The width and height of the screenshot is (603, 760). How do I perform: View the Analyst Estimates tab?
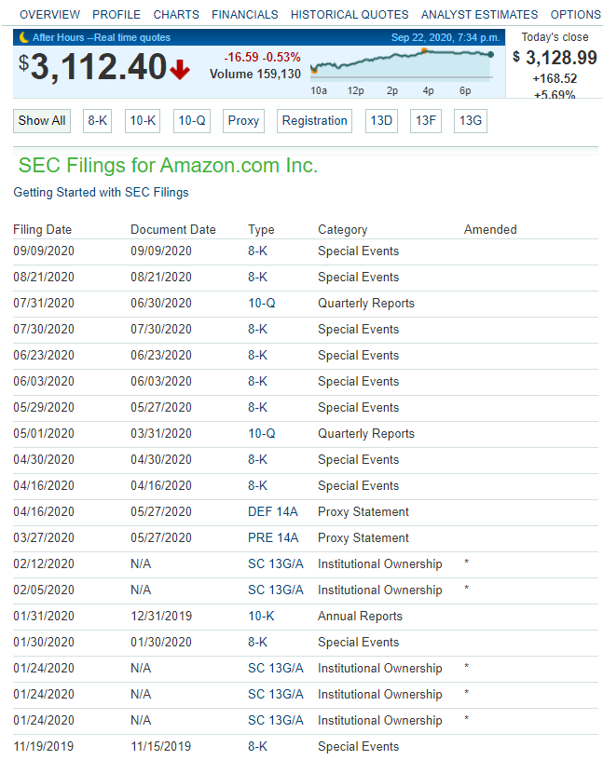click(479, 15)
